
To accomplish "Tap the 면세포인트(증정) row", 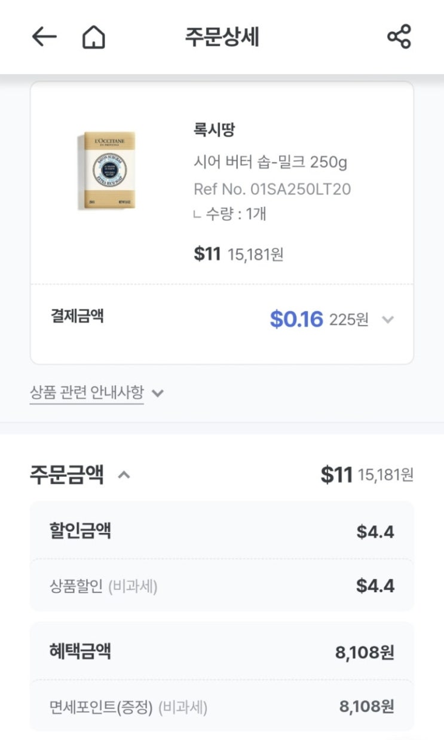I will tap(222, 707).
